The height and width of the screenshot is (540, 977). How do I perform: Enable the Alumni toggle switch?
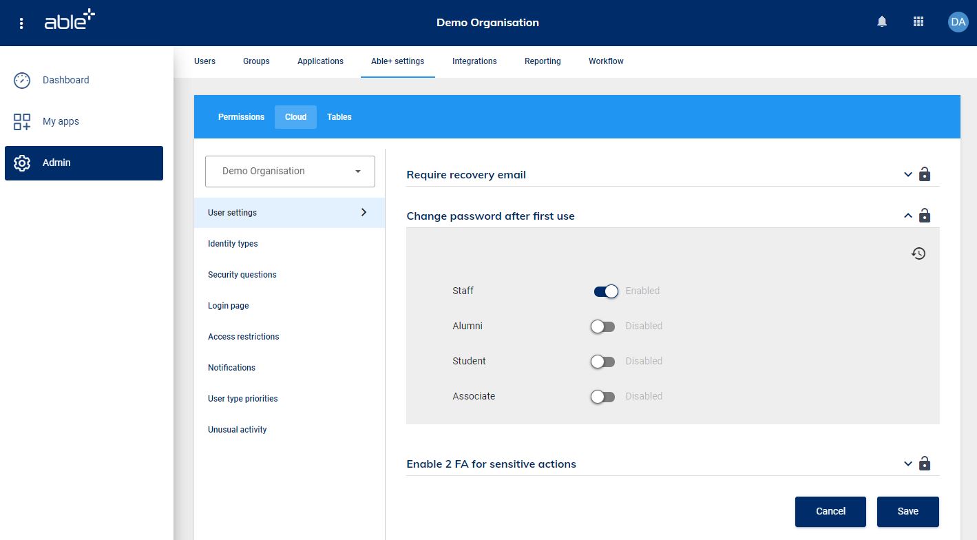(603, 326)
